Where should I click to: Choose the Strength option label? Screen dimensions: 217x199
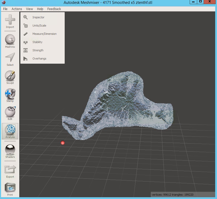(x=38, y=50)
